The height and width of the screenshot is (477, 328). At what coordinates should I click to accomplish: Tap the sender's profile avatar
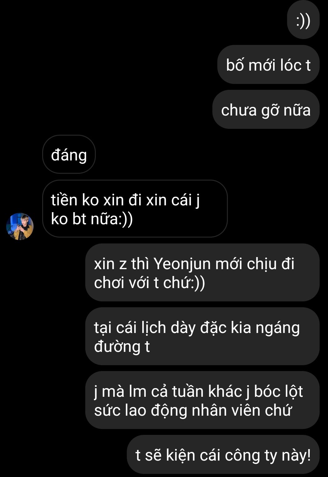20,226
